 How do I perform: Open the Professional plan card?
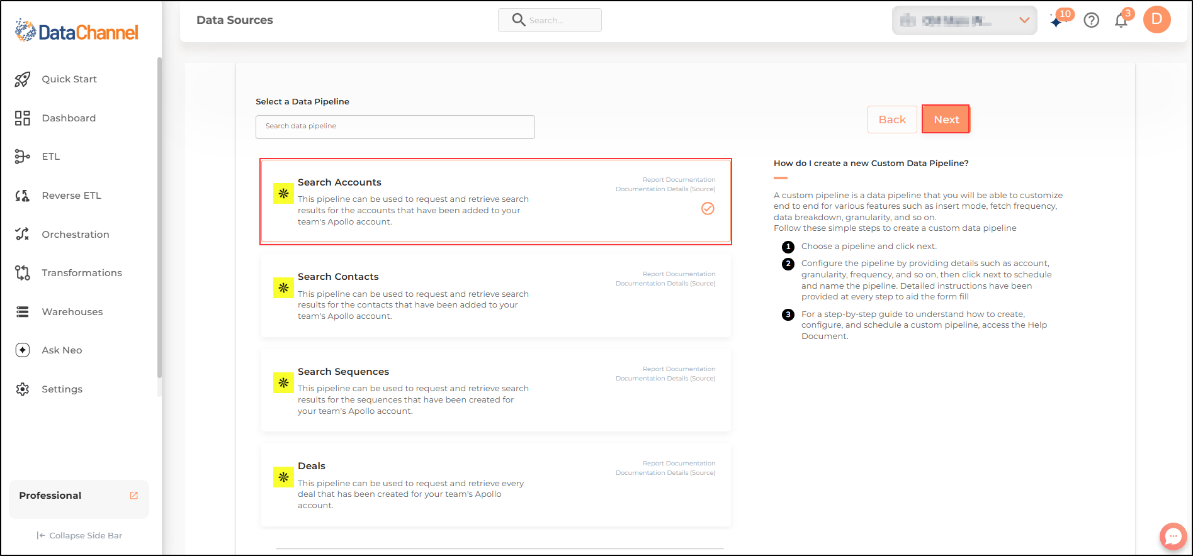[79, 499]
